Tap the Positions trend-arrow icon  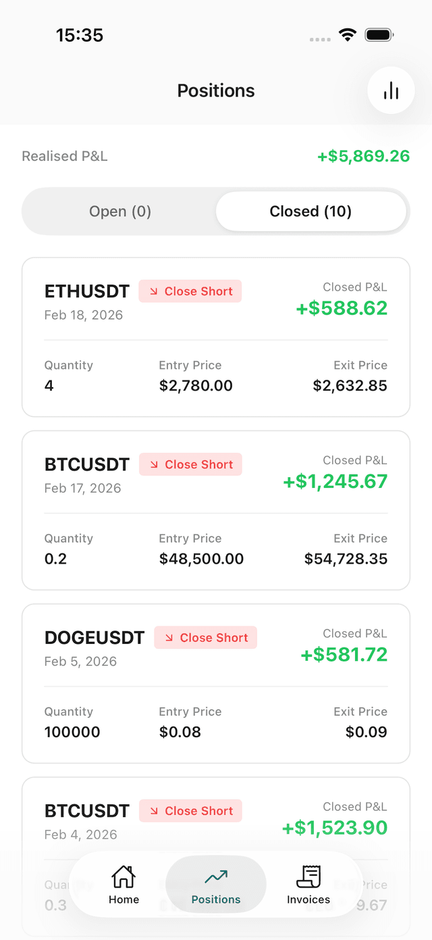[215, 875]
